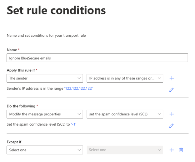Click the 'Apply this rule if' label
Screen dimensions: 195x162
[21, 70]
